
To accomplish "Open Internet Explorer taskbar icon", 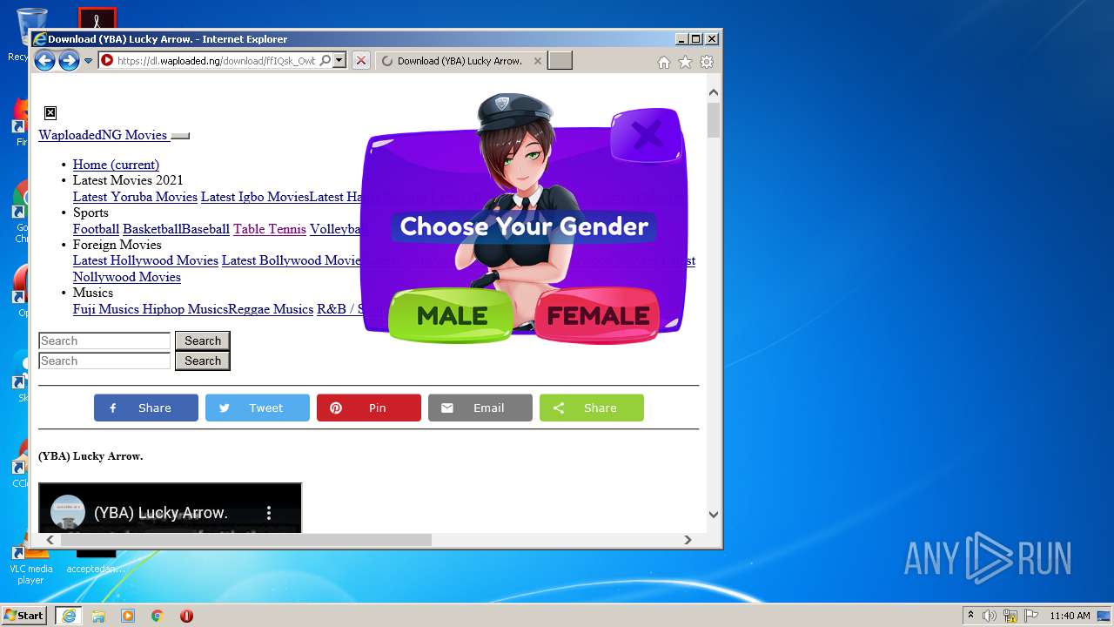I will coord(69,616).
